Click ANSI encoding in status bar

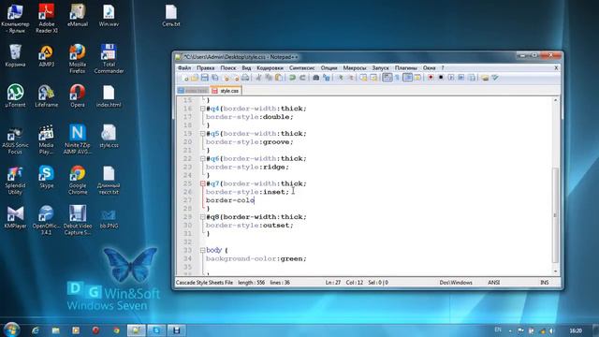493,283
